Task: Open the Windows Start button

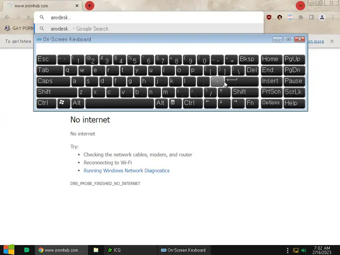Action: pyautogui.click(x=9, y=250)
